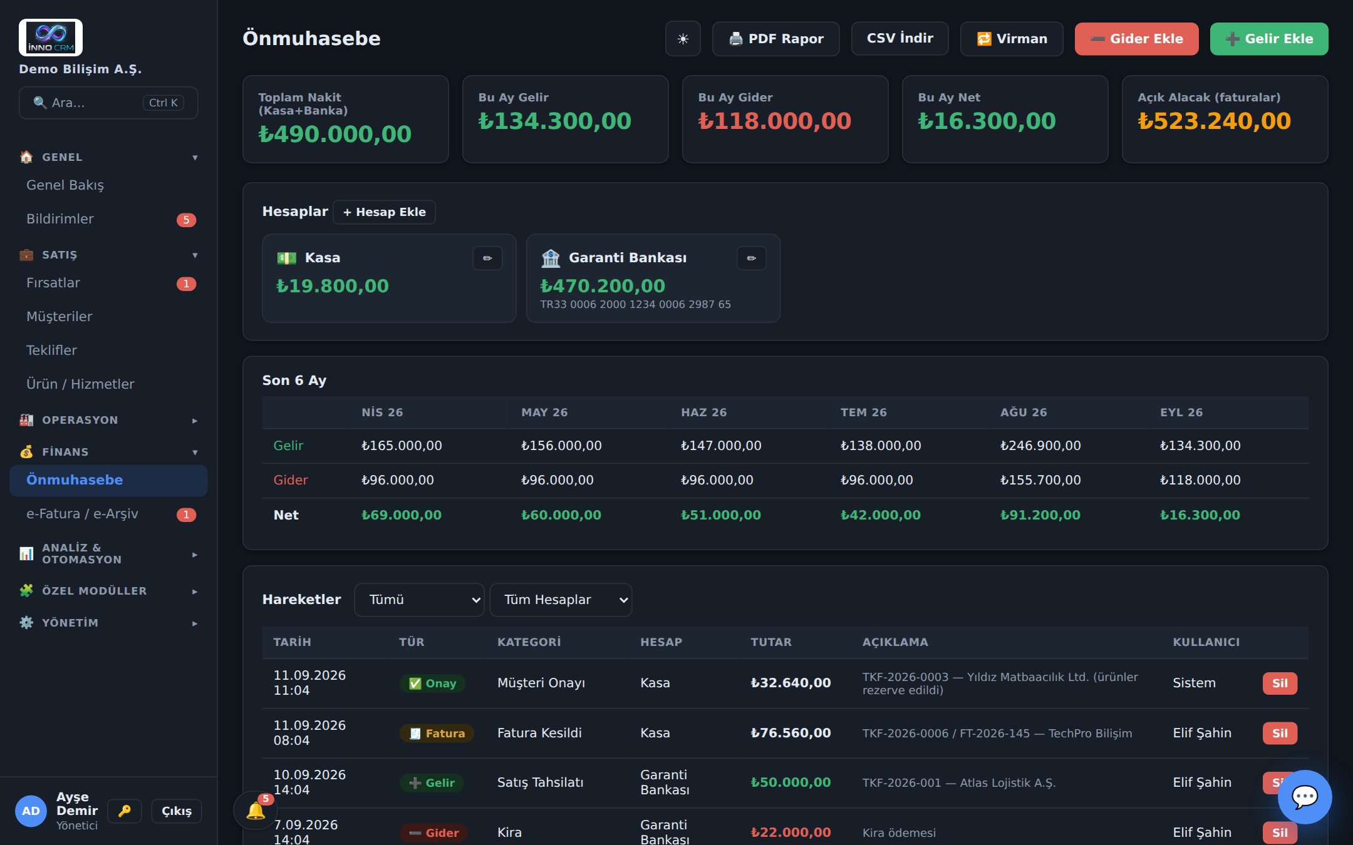Open the Tüm Hesaplar account dropdown
Viewport: 1353px width, 845px height.
pos(561,600)
